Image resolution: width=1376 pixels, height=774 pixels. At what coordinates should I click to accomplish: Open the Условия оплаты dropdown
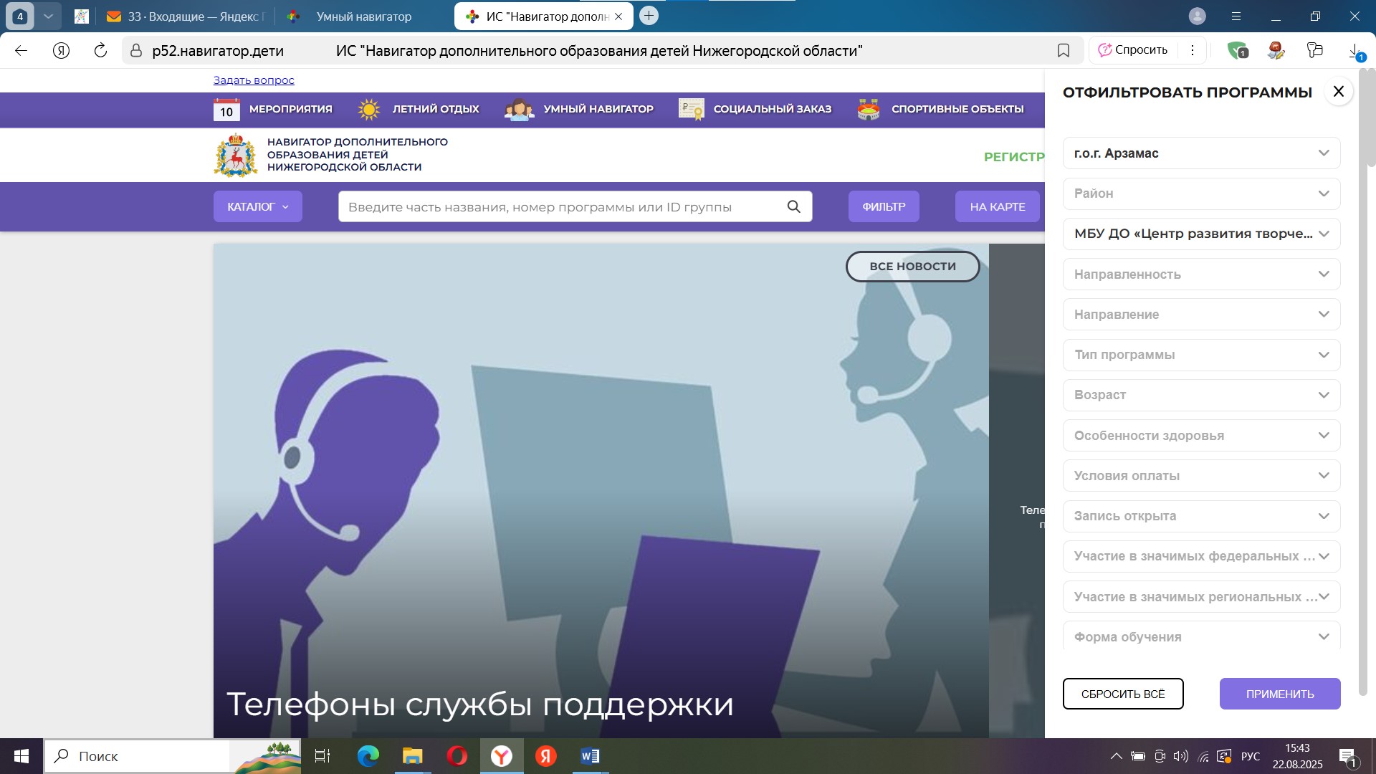(x=1201, y=476)
